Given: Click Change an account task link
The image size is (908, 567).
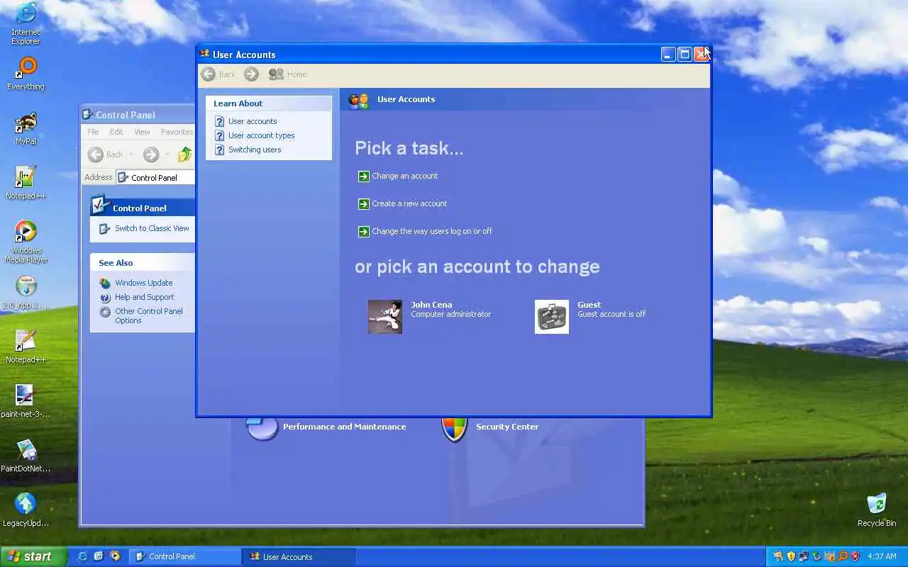Looking at the screenshot, I should [405, 176].
